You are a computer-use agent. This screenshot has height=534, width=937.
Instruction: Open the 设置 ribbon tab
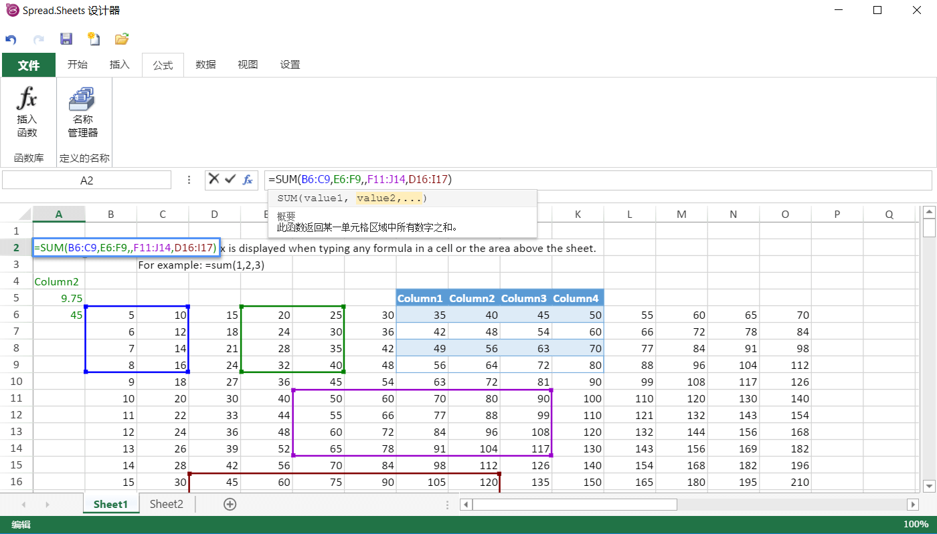click(x=290, y=64)
